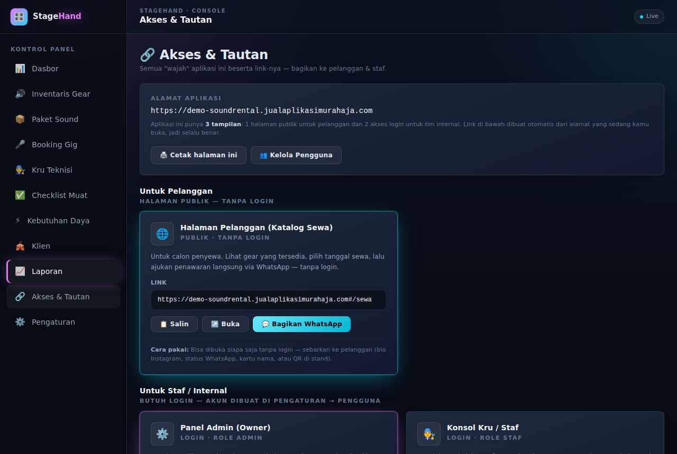
Task: Click the Live status badge
Action: (x=649, y=16)
